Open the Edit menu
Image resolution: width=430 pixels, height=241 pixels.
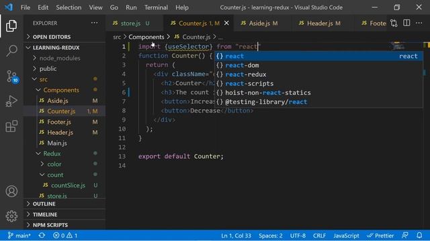click(x=43, y=7)
